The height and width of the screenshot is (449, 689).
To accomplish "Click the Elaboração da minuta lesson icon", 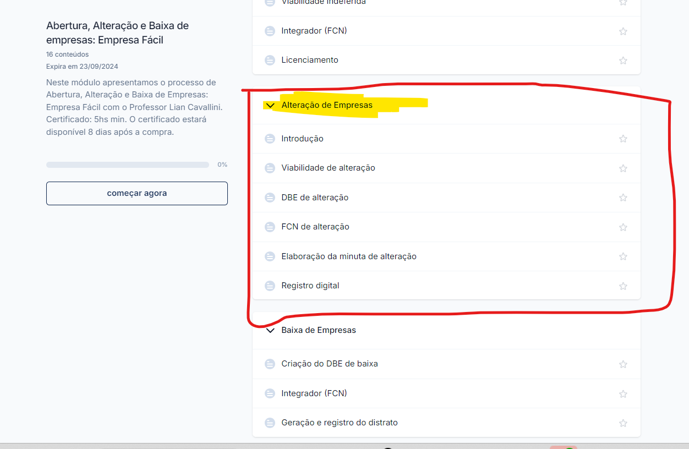I will point(270,256).
